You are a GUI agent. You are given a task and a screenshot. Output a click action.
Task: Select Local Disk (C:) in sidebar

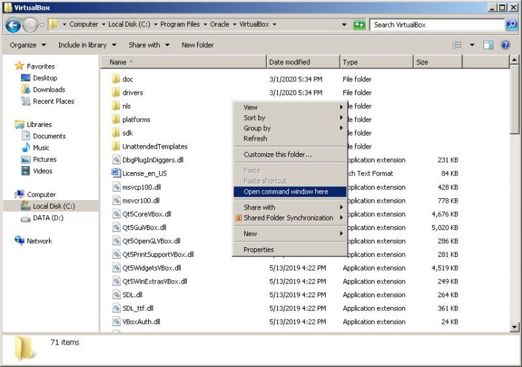tap(52, 206)
